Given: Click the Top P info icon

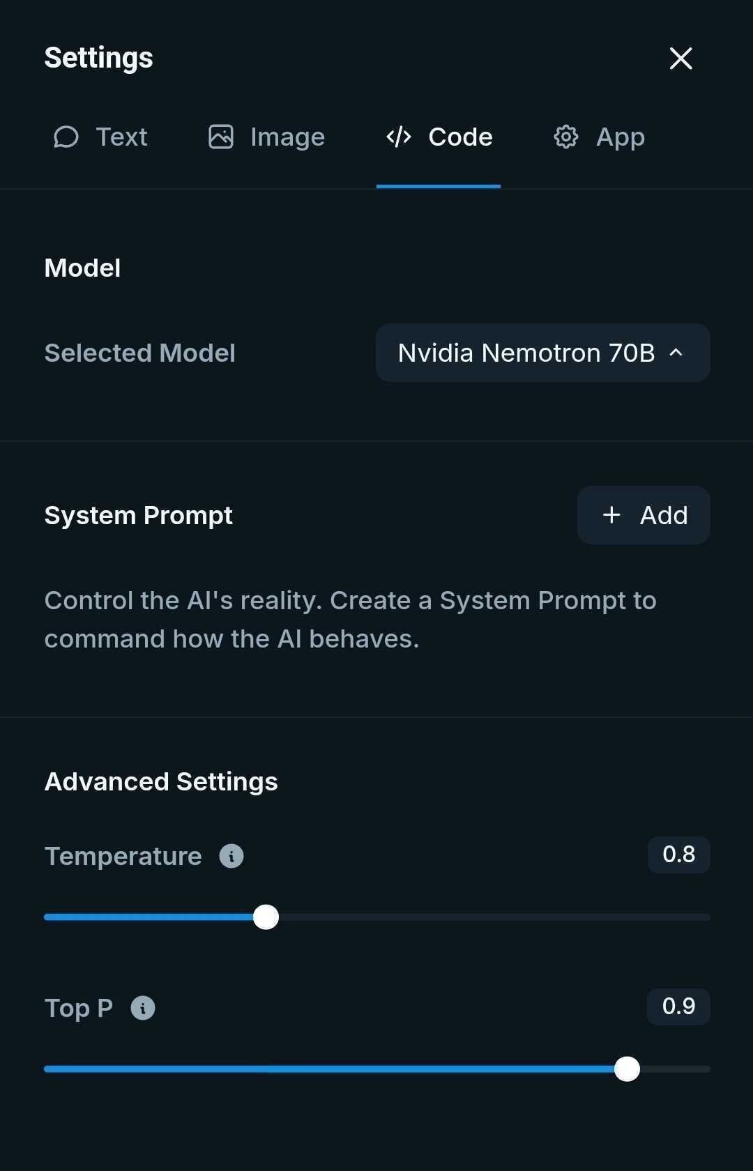Looking at the screenshot, I should click(143, 1008).
